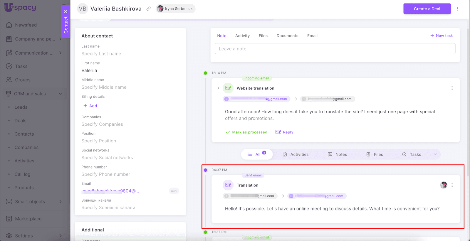Open options menu for Website translation email
This screenshot has height=241, width=470.
coord(452,88)
